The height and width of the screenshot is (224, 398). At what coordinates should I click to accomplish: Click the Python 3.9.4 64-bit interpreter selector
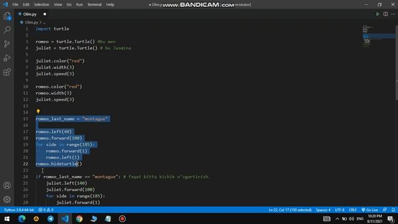[19, 210]
